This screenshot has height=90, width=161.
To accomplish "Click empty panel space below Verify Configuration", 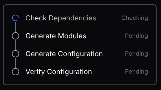I will 80,80.
